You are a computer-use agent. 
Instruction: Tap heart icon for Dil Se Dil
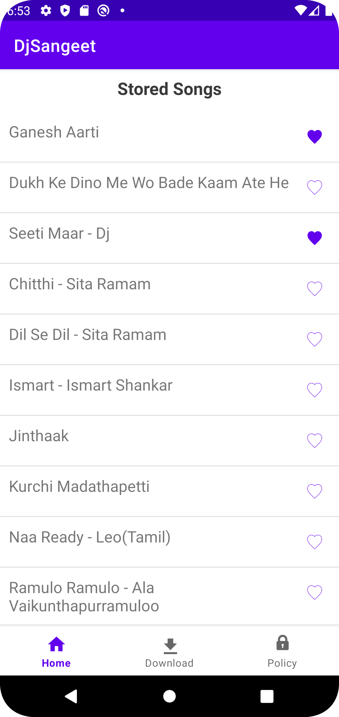pos(315,339)
